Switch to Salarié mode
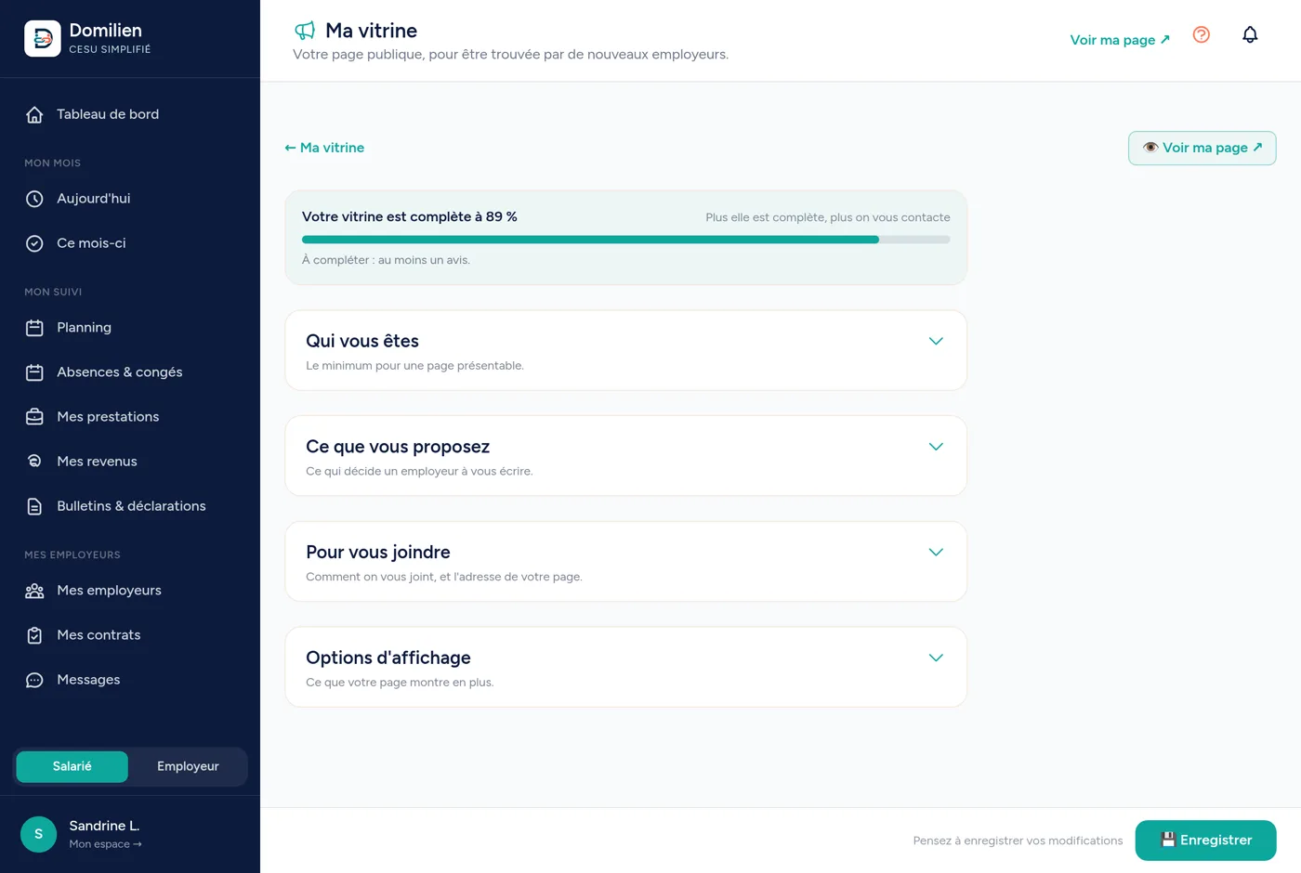1301x873 pixels. point(72,766)
